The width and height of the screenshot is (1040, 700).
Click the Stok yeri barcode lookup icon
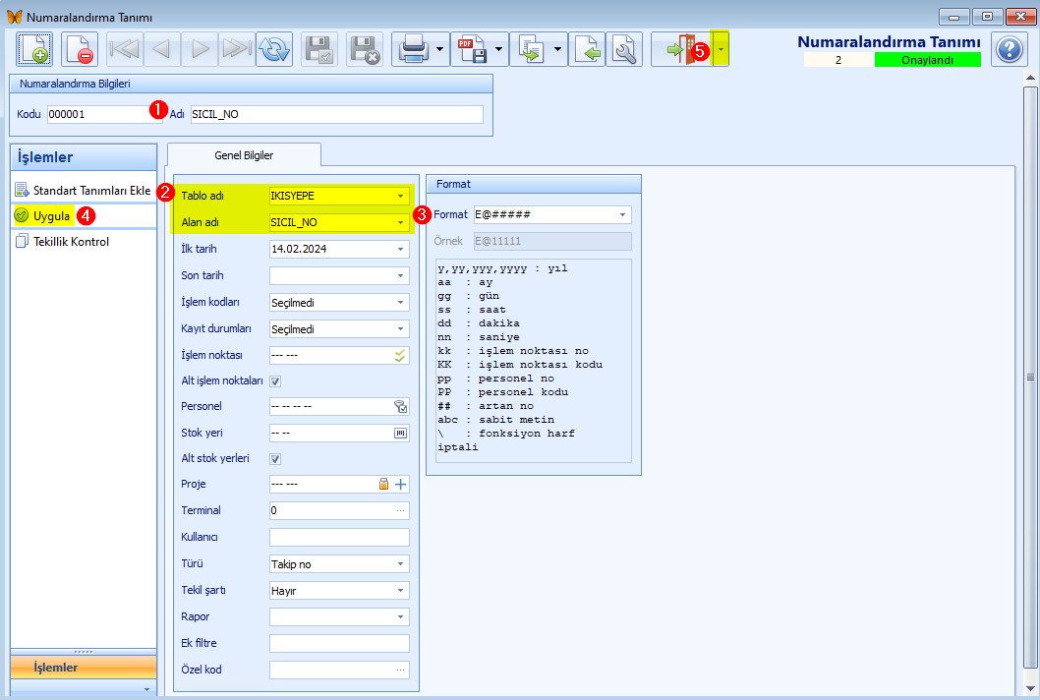(401, 434)
